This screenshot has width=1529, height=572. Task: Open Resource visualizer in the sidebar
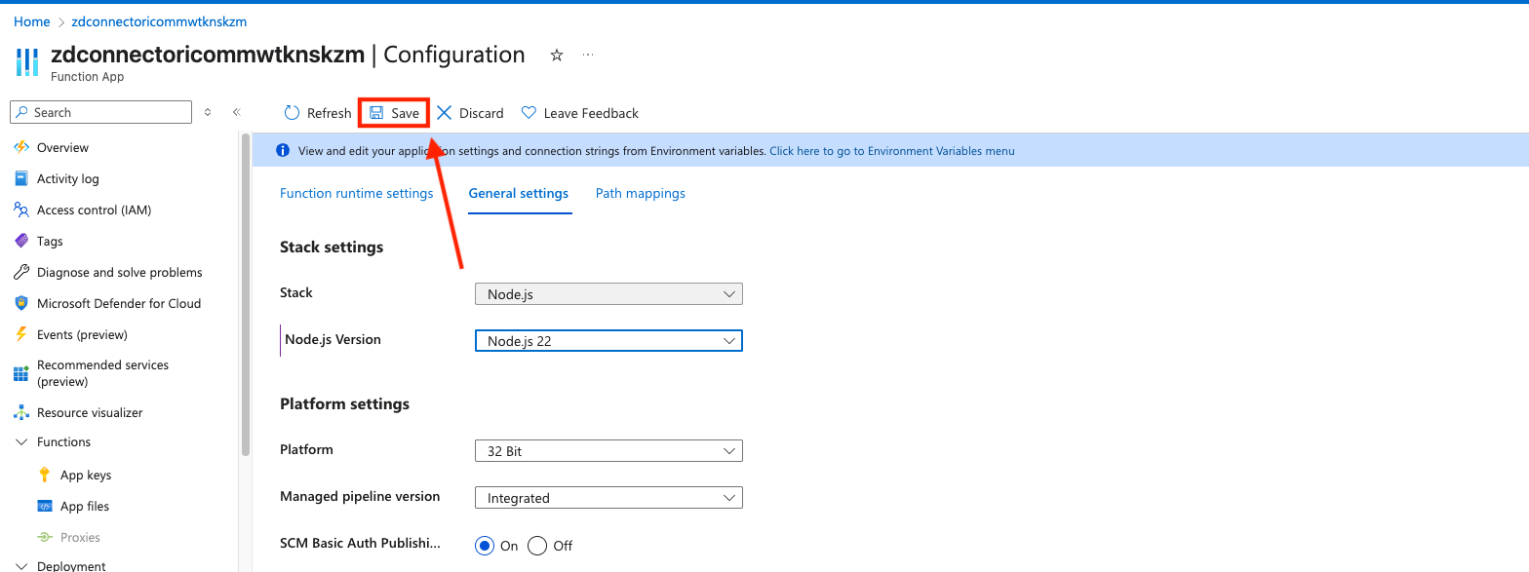point(90,413)
